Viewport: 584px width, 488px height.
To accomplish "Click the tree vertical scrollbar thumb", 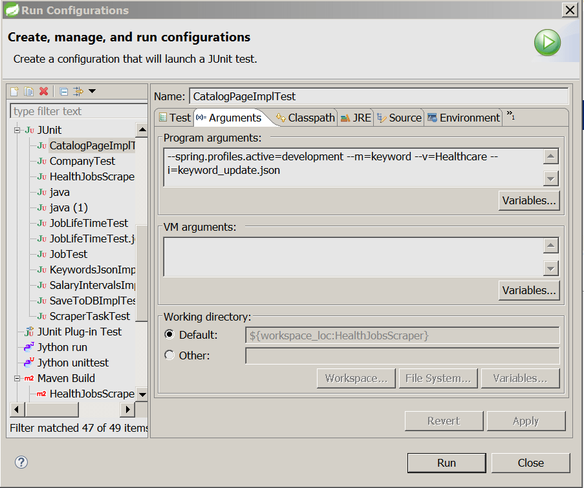I will (142, 273).
